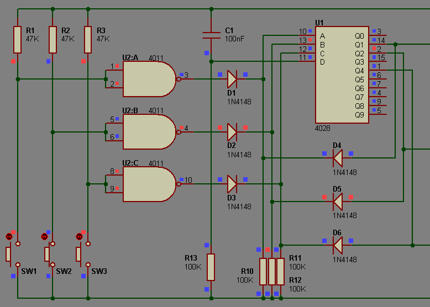Click the Q4 pin label on U1

(x=359, y=71)
